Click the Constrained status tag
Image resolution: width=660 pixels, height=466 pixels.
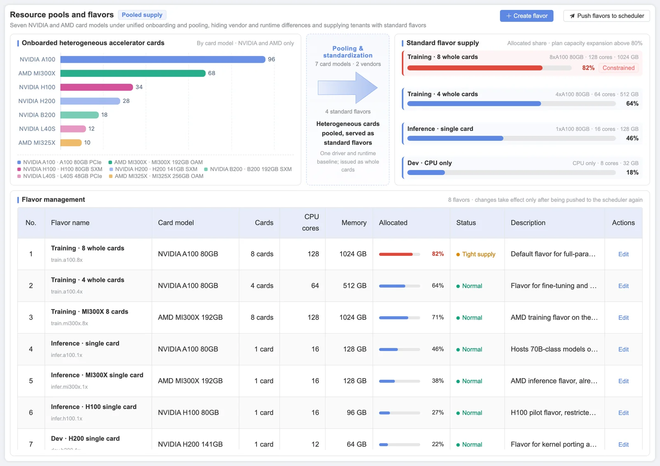tap(618, 68)
